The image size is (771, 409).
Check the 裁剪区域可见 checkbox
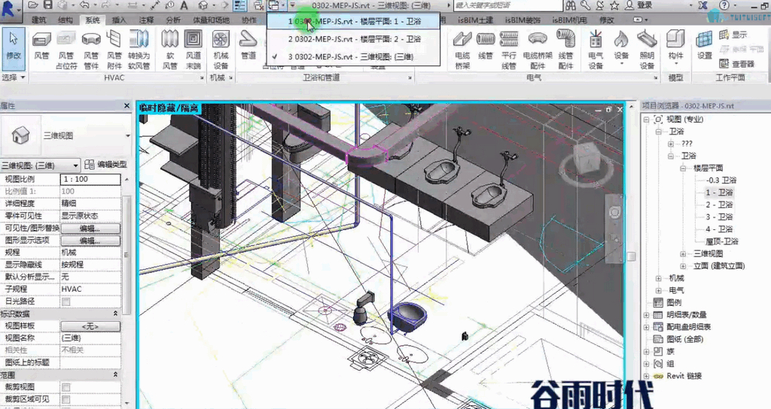coord(66,400)
